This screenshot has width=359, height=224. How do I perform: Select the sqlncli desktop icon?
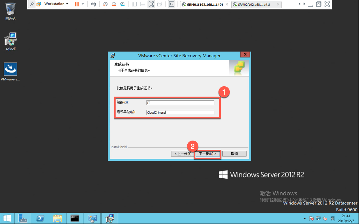click(x=11, y=42)
